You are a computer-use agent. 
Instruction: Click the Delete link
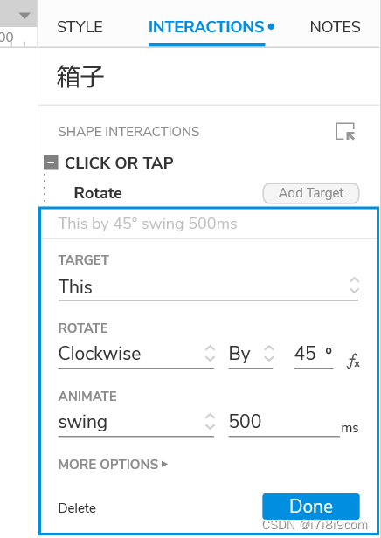coord(77,508)
